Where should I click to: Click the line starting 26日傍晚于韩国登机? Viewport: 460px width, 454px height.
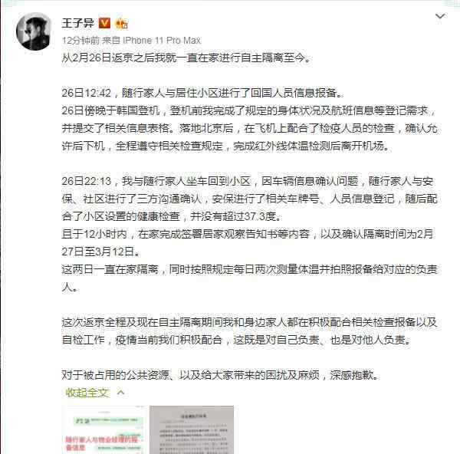tap(248, 110)
